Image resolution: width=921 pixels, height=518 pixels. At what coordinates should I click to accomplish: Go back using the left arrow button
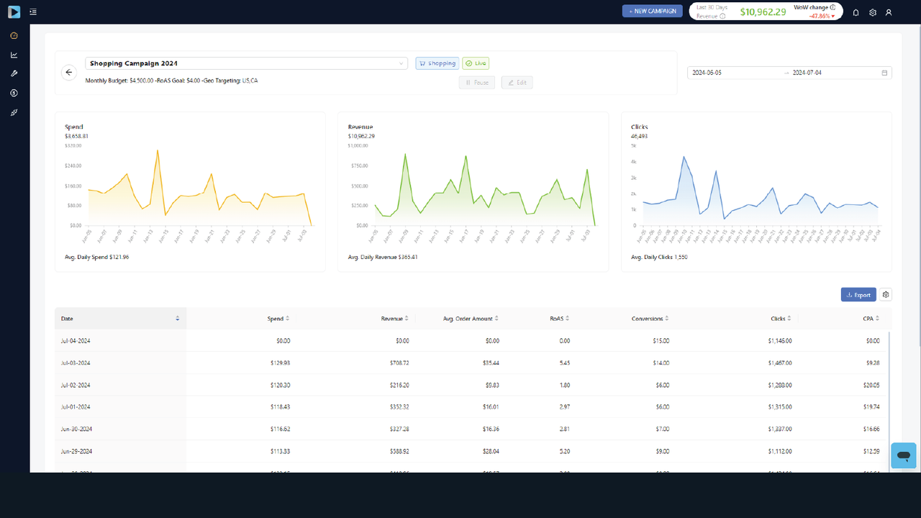[x=69, y=72]
